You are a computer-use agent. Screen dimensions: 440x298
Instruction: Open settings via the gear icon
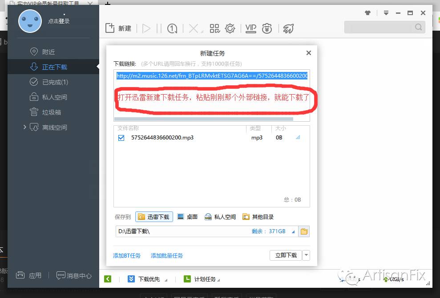(x=230, y=28)
